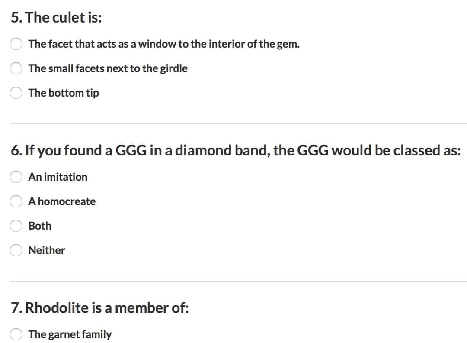This screenshot has width=467, height=343.
Task: Select the "An imitation" radio button
Action: pos(16,177)
